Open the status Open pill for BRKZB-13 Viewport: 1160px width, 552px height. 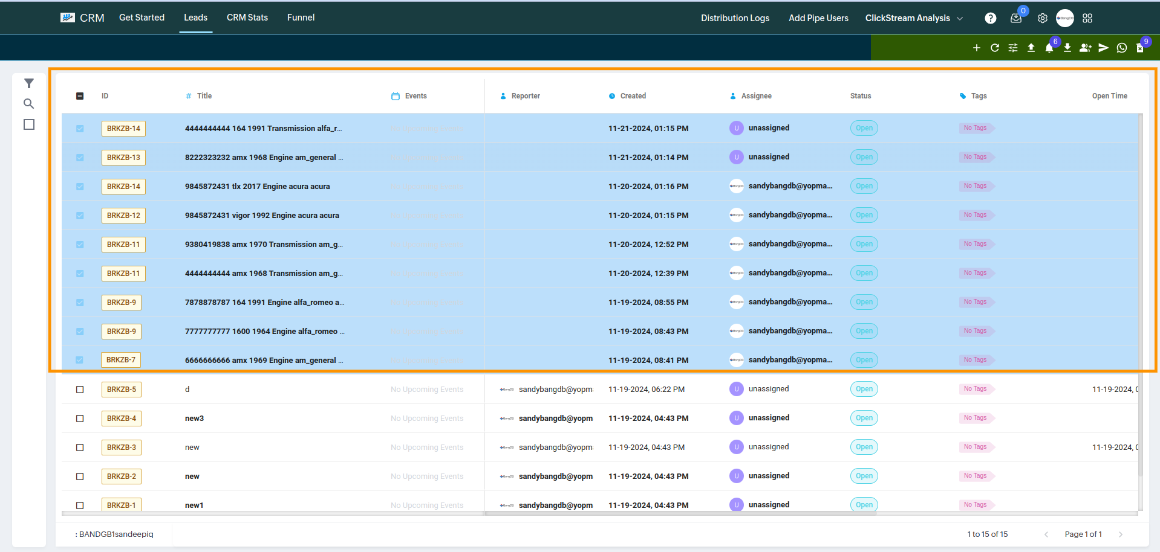tap(864, 157)
